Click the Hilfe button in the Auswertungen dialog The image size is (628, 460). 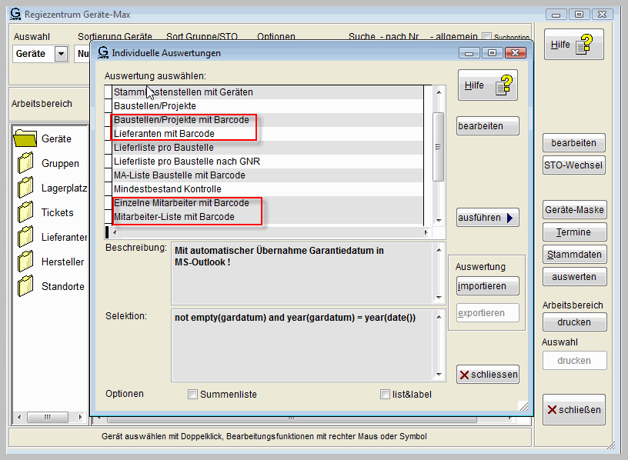487,85
